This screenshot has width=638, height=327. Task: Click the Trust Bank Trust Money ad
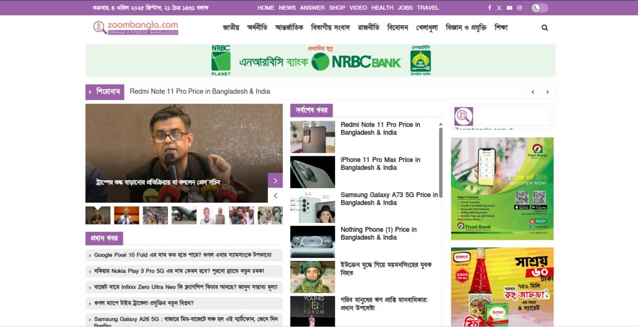[x=502, y=189]
